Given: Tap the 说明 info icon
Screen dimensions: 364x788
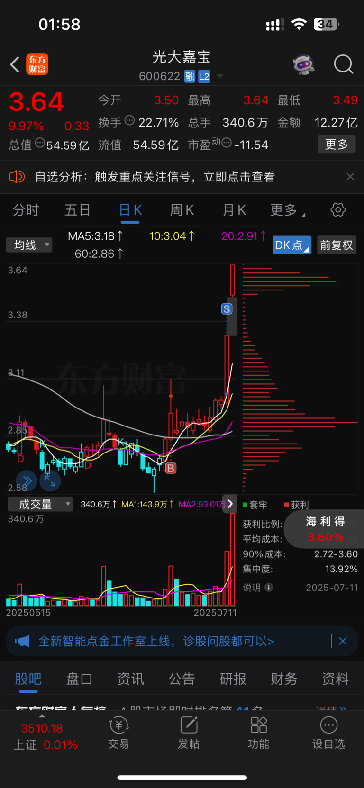Looking at the screenshot, I should (269, 588).
